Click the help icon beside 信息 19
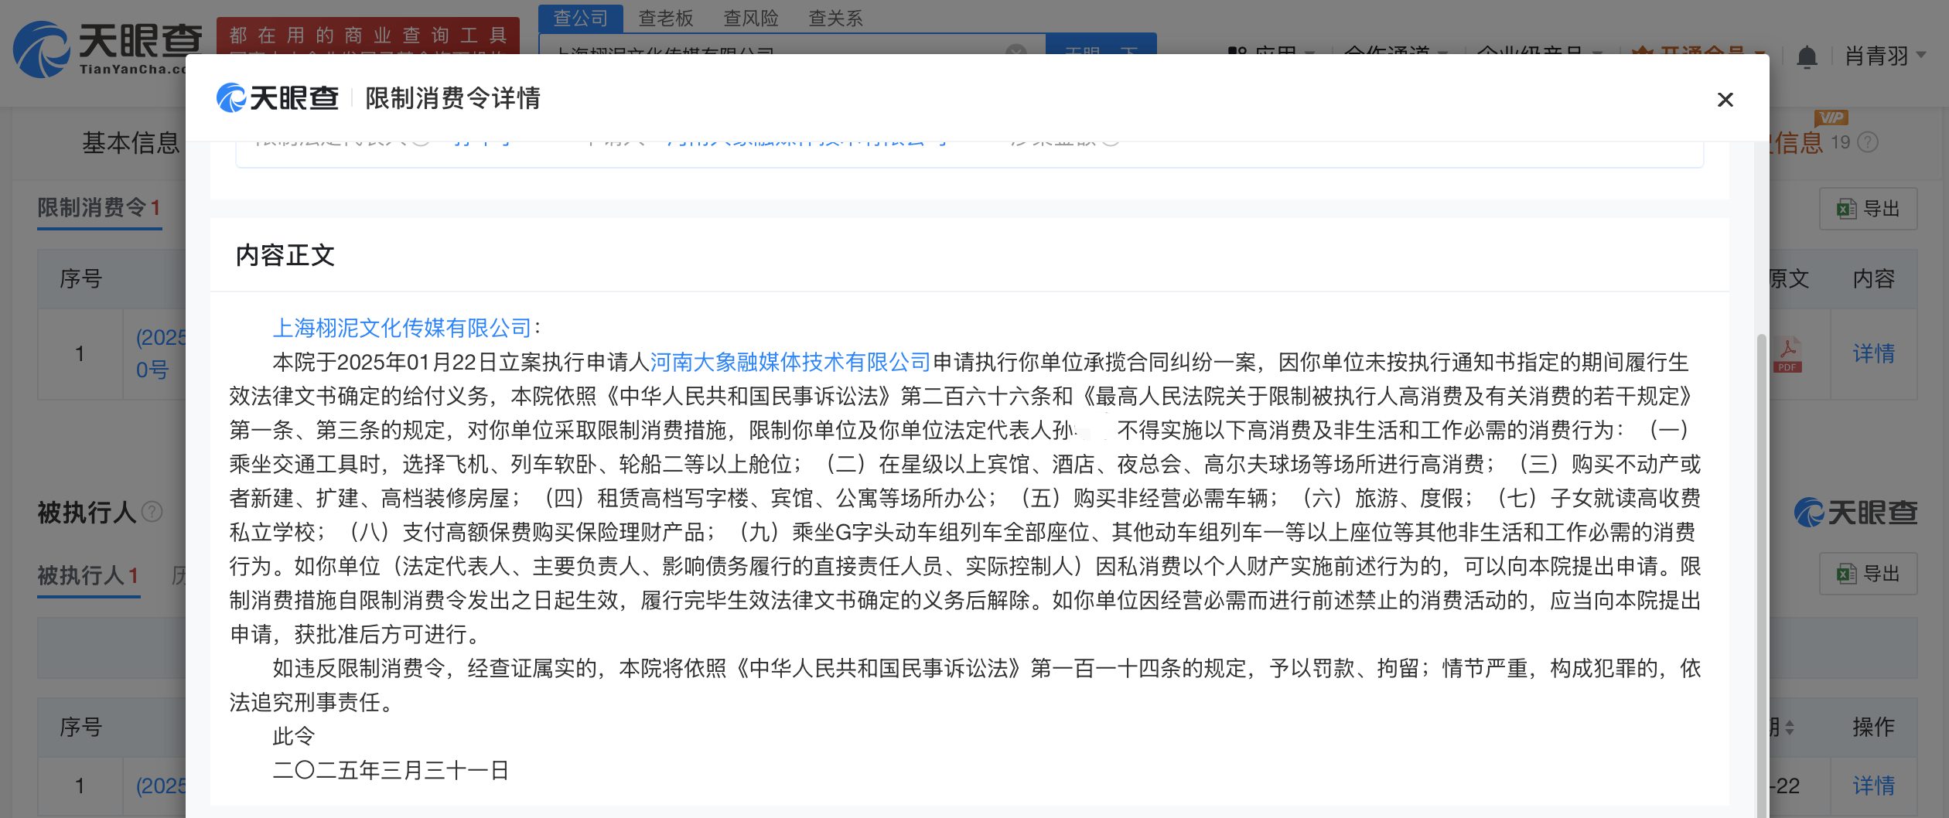Screen dimensions: 1949x818 [1868, 142]
